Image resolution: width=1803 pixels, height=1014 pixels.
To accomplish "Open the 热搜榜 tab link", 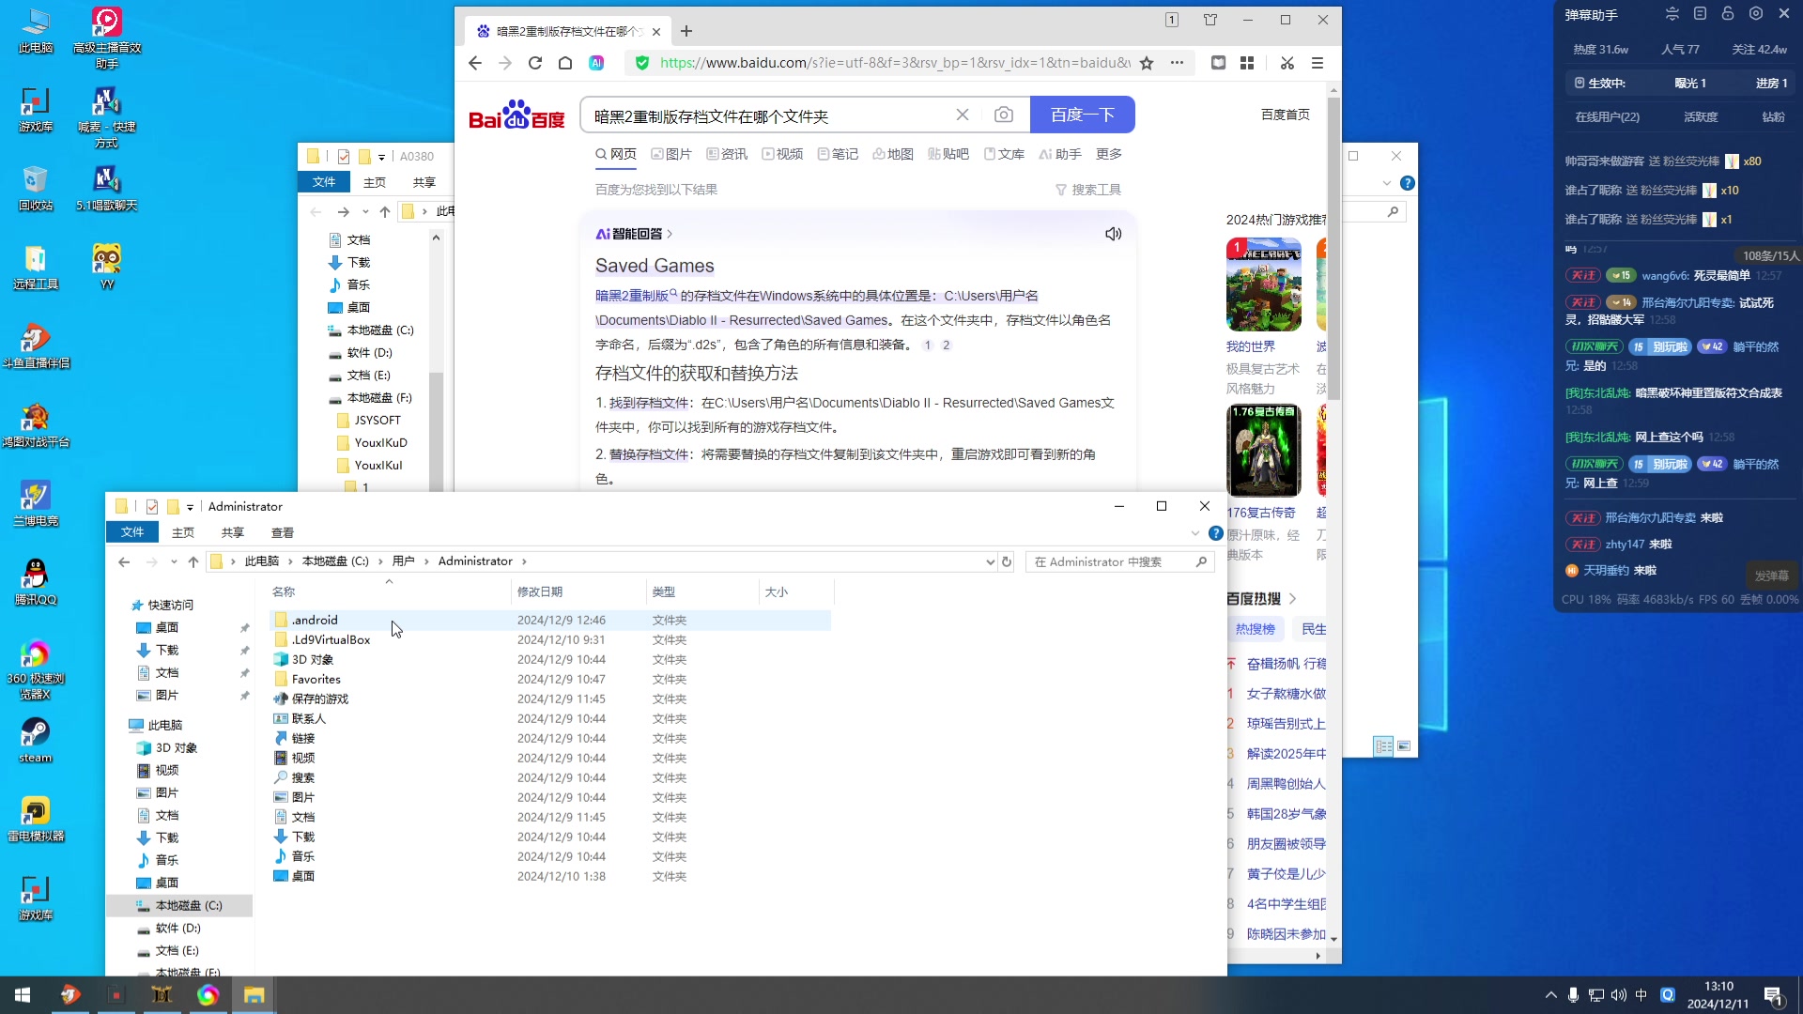I will pos(1255,629).
